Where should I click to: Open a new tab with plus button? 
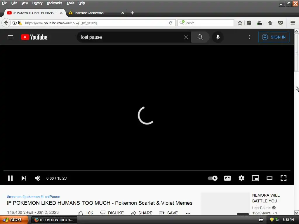click(132, 13)
